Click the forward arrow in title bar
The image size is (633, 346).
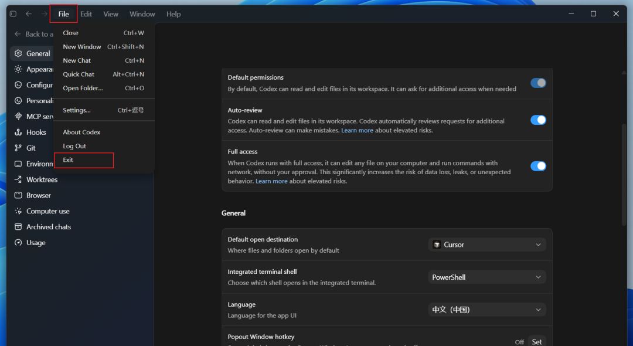point(45,13)
